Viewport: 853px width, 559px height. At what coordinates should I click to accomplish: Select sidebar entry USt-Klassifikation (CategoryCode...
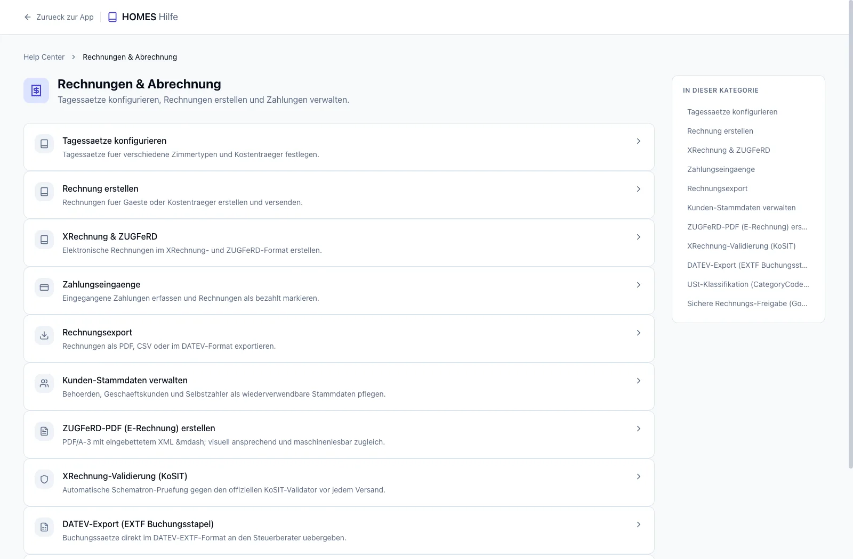coord(748,284)
